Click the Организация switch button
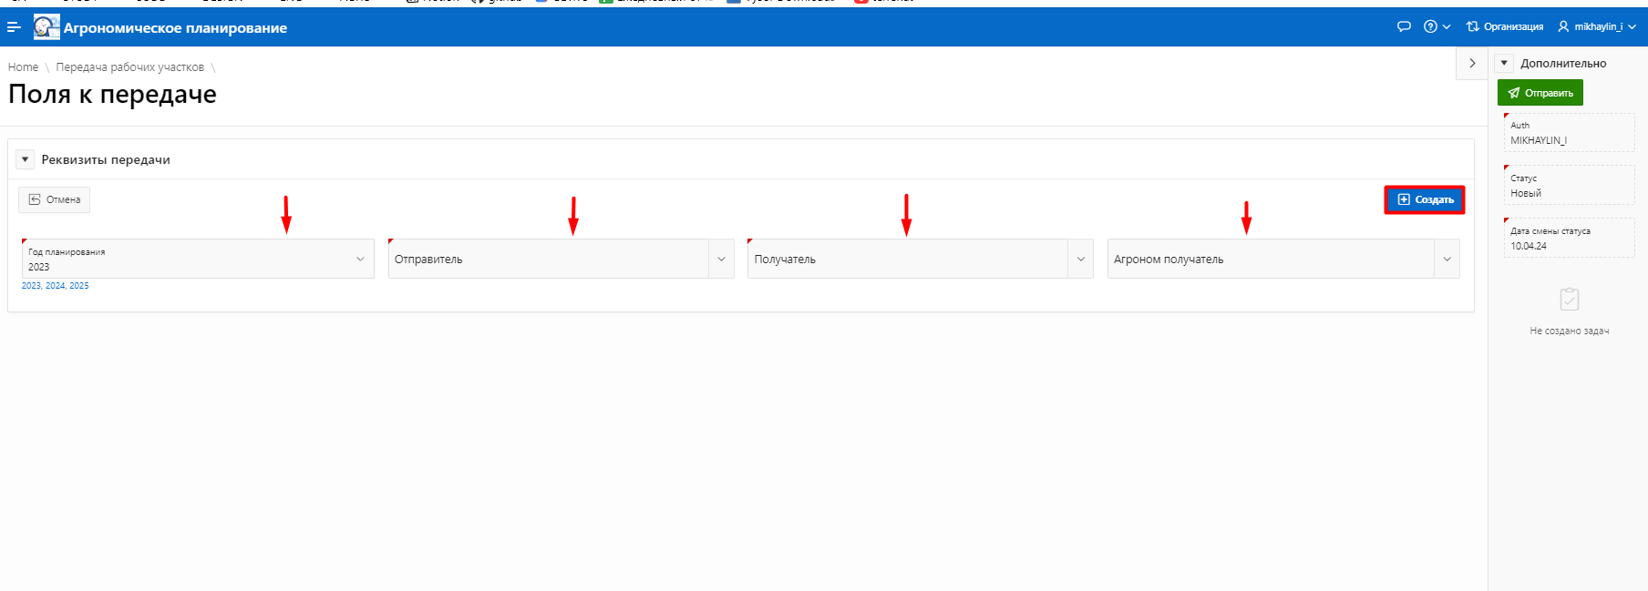Screen dimensions: 1648x591 pos(1504,26)
